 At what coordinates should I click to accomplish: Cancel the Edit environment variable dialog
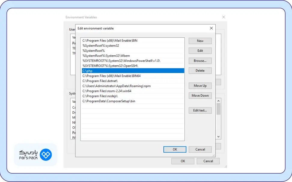[x=200, y=149]
